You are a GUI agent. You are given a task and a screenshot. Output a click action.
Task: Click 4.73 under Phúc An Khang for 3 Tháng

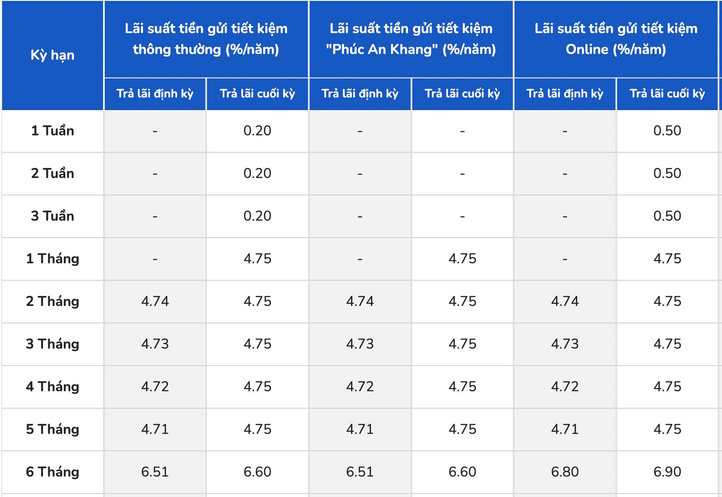click(360, 344)
